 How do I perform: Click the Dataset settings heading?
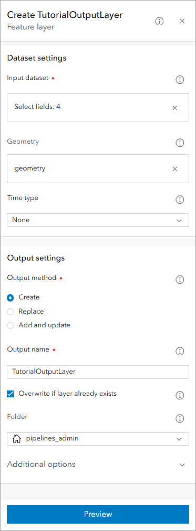point(37,58)
